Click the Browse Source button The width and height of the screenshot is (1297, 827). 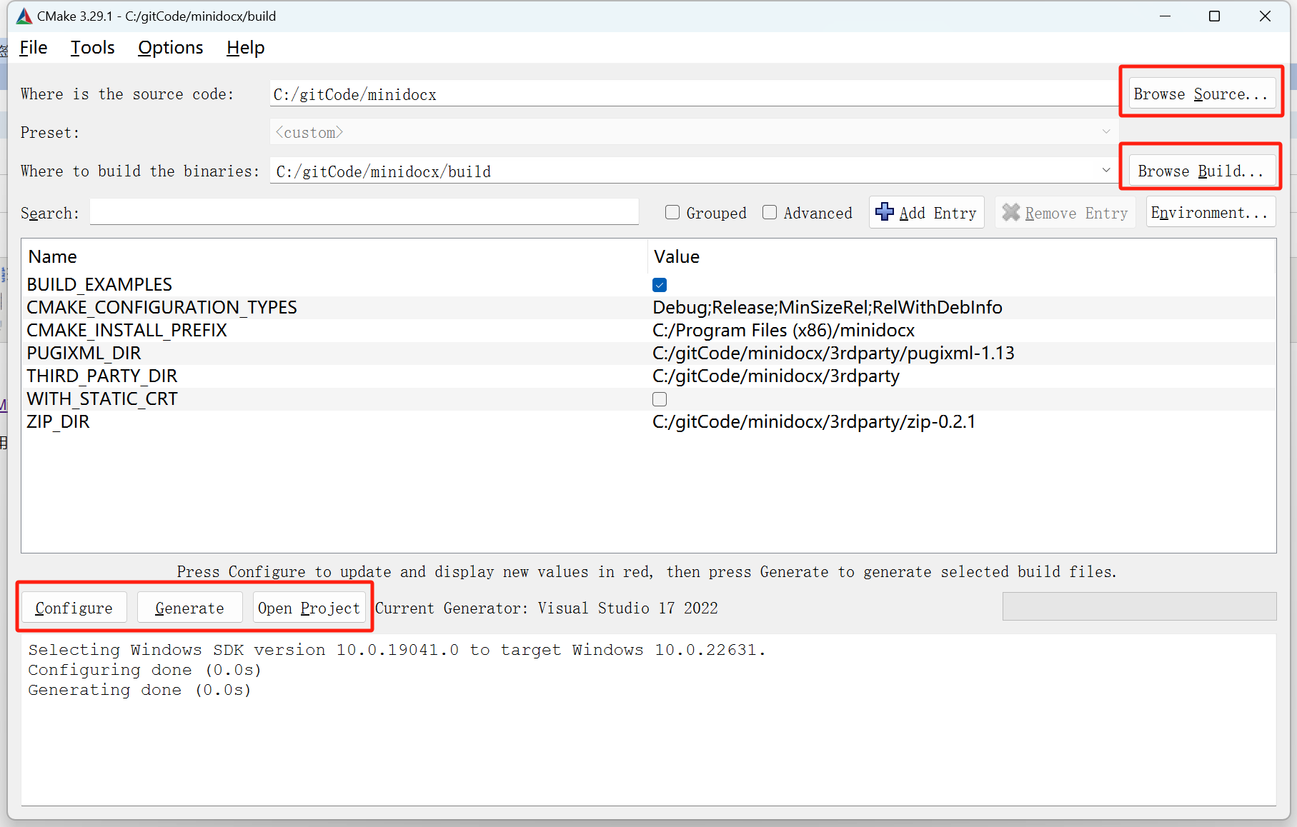1201,94
